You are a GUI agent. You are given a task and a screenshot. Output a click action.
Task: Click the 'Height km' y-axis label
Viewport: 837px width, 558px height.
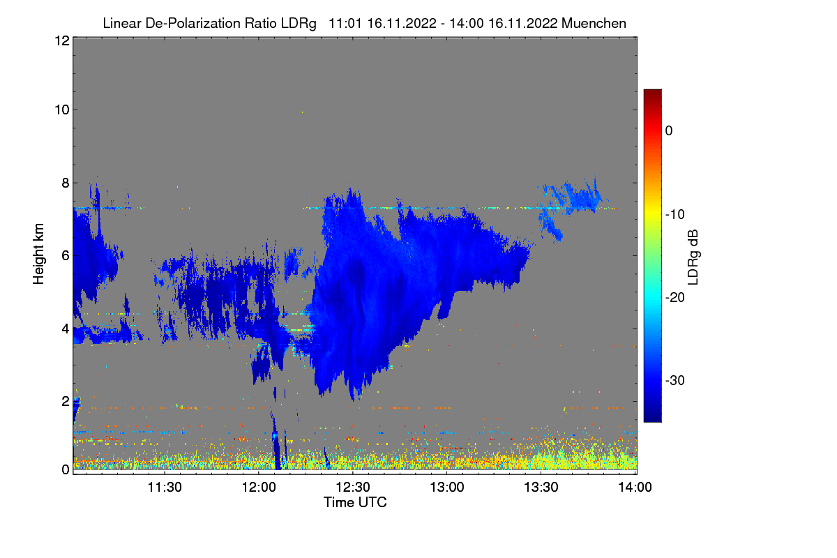point(38,255)
